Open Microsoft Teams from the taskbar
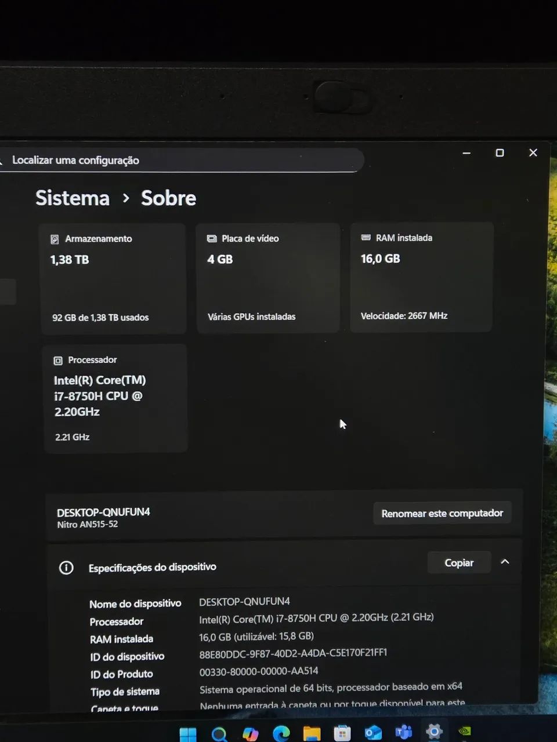The image size is (557, 742). tap(403, 733)
